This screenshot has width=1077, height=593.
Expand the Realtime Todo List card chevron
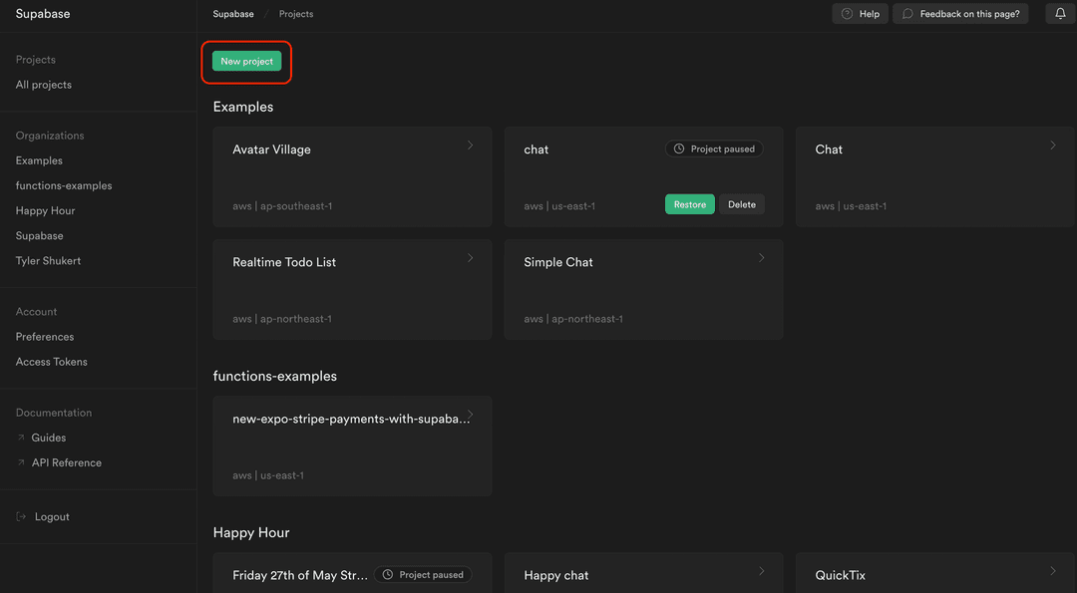tap(470, 257)
